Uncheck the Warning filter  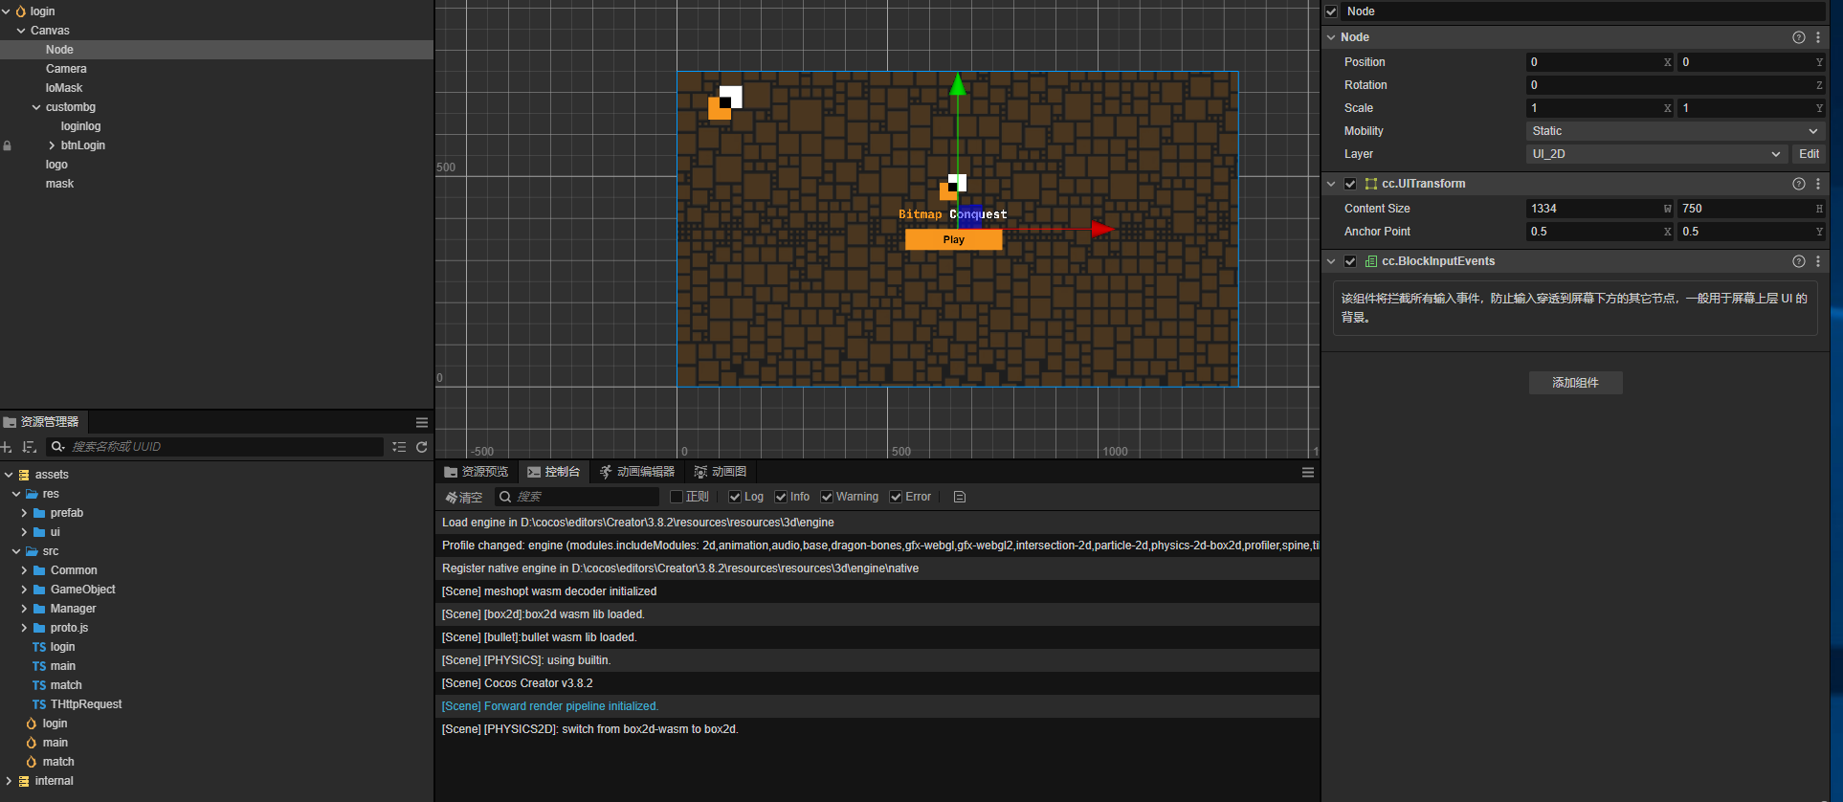827,497
